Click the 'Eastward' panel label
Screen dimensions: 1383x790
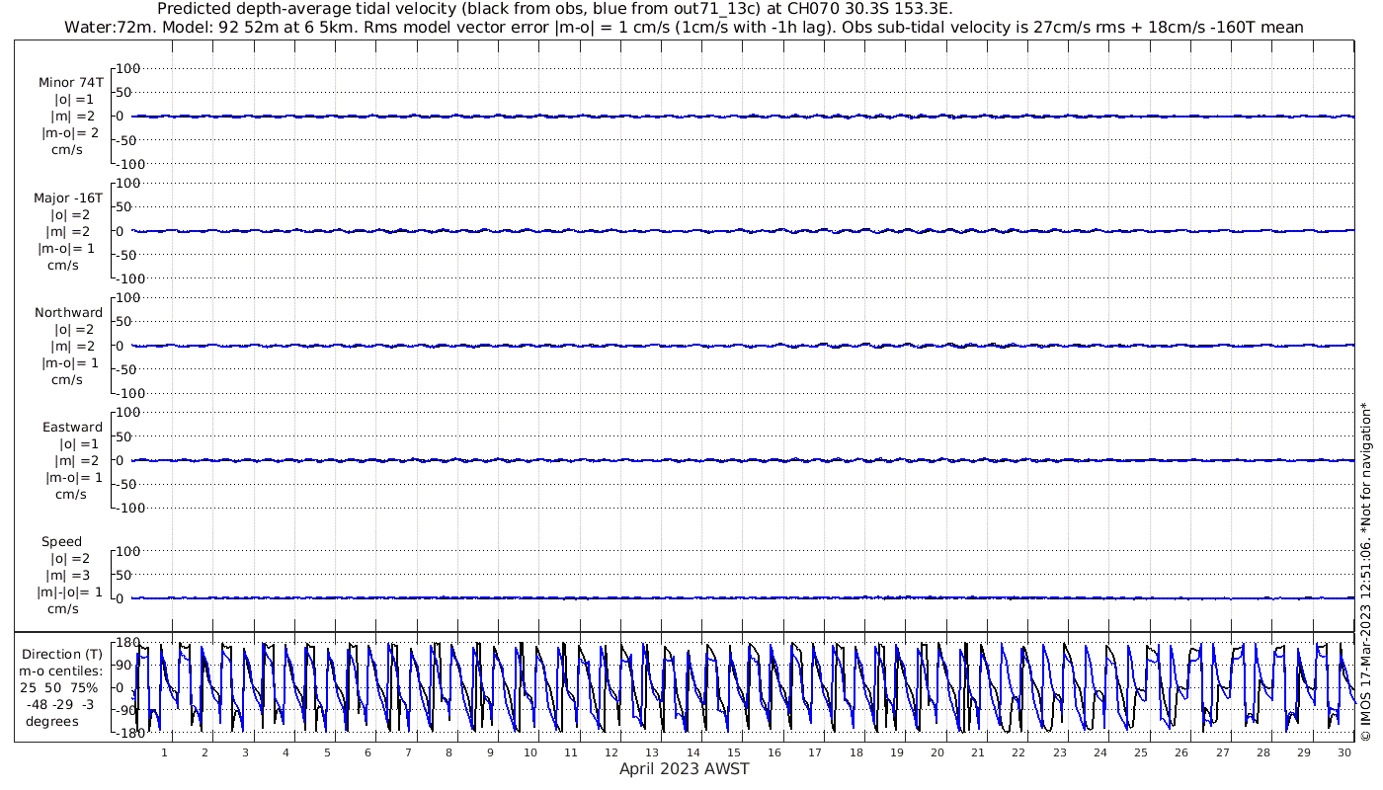[x=72, y=427]
